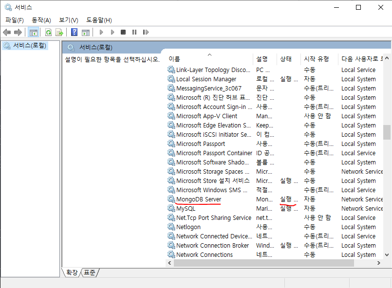Open the 도움말(H) menu
Image resolution: width=392 pixels, height=288 pixels.
(x=99, y=20)
